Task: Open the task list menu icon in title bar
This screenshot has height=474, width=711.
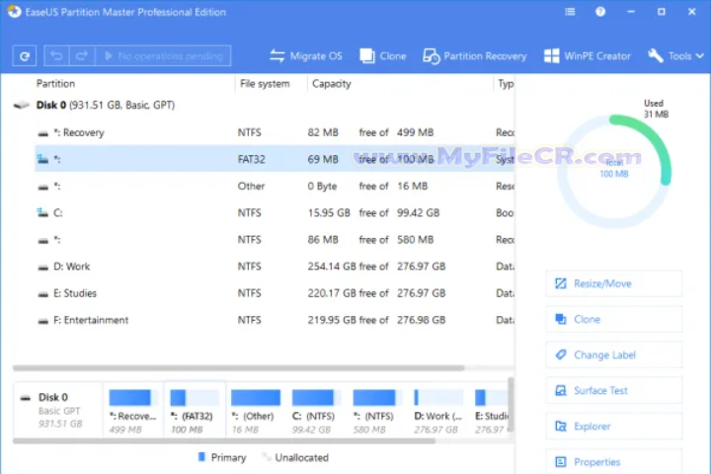Action: (570, 12)
